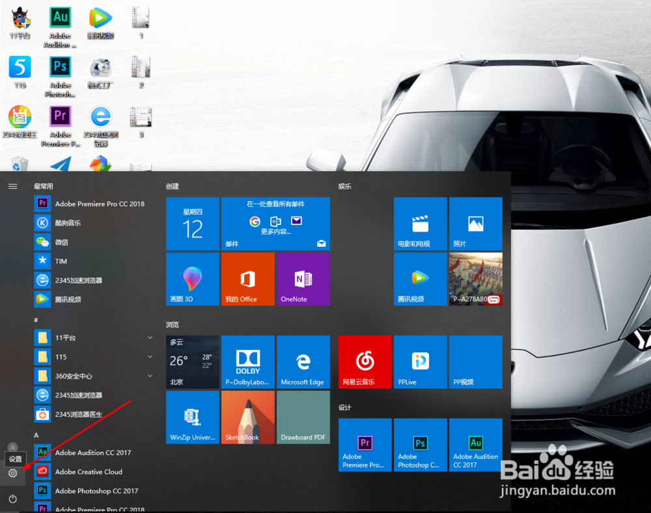Launch Adobe Premiere Pro CC 2018 from most used
651x513 pixels.
coord(94,204)
